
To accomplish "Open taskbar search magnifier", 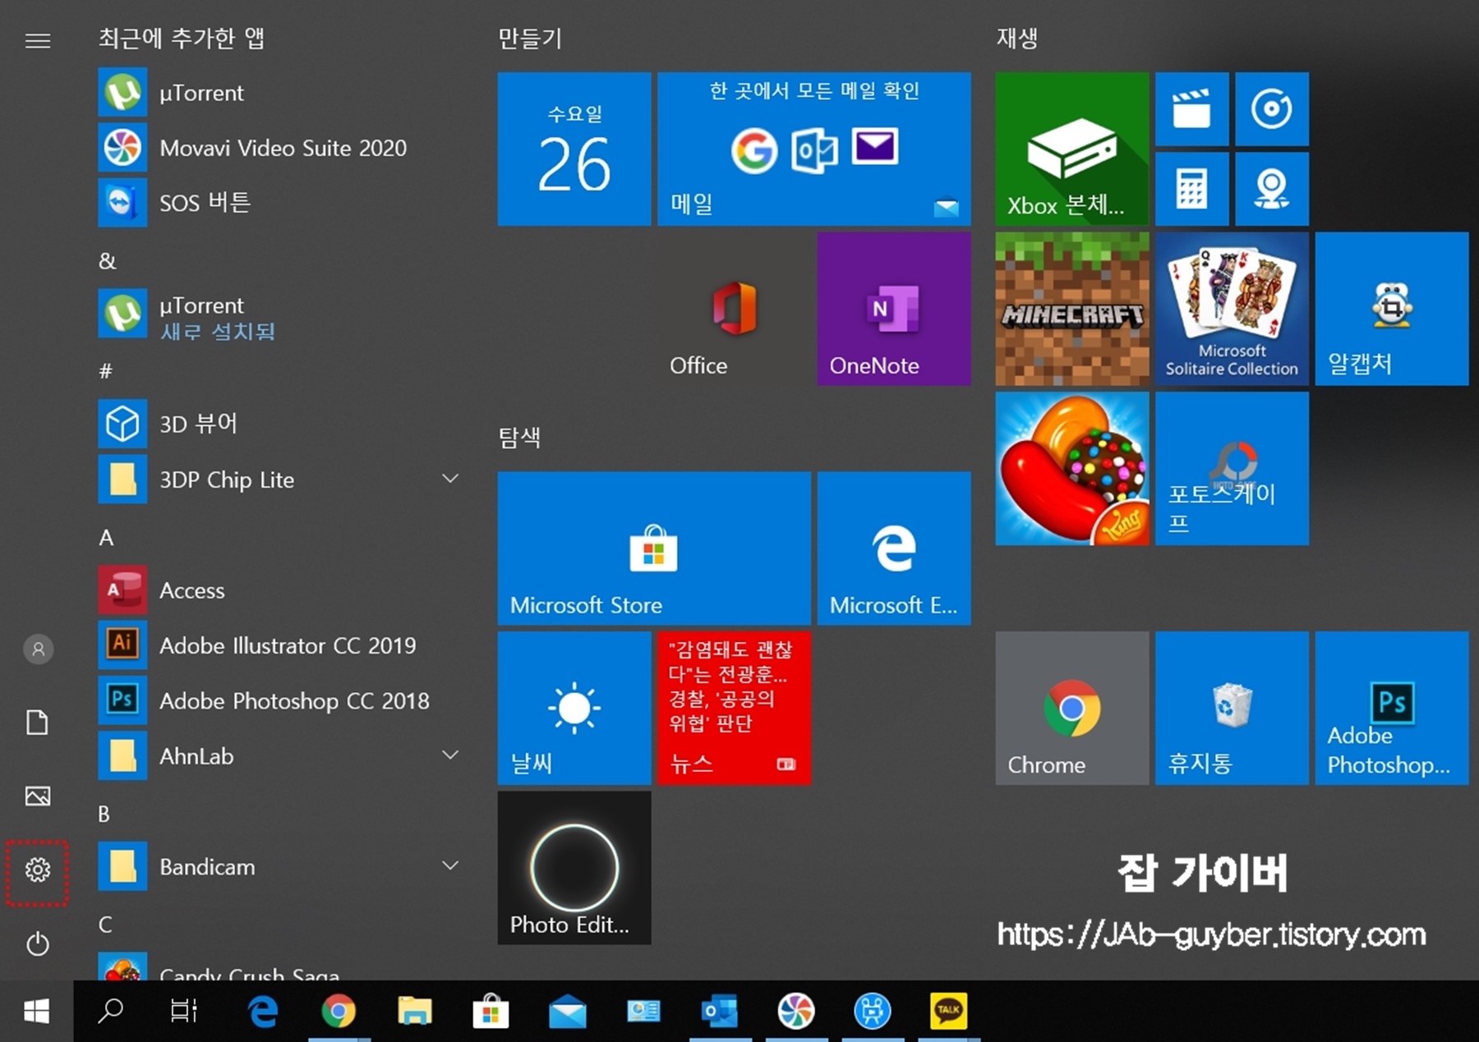I will [110, 1012].
